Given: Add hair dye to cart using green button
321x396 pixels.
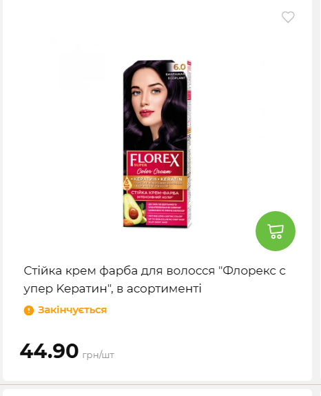Looking at the screenshot, I should (276, 231).
